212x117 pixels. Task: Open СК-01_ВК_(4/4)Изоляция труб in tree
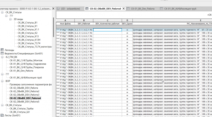[x=26, y=78]
